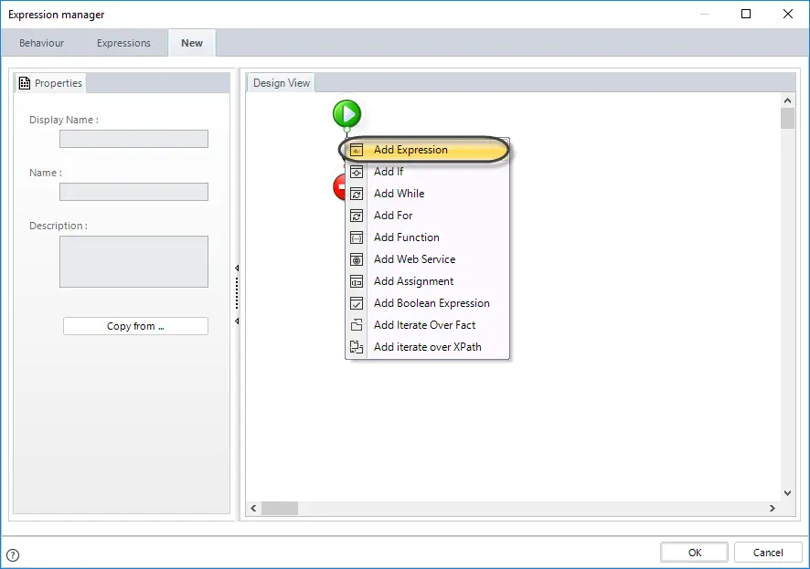Viewport: 810px width, 569px height.
Task: Click the green Start node icon
Action: [x=346, y=113]
